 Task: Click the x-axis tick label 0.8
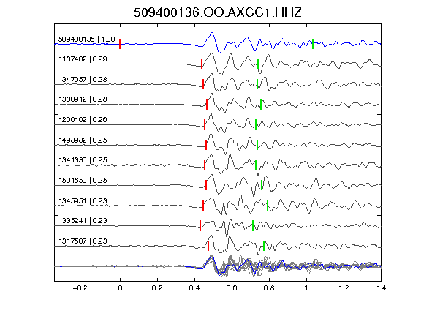(269, 288)
